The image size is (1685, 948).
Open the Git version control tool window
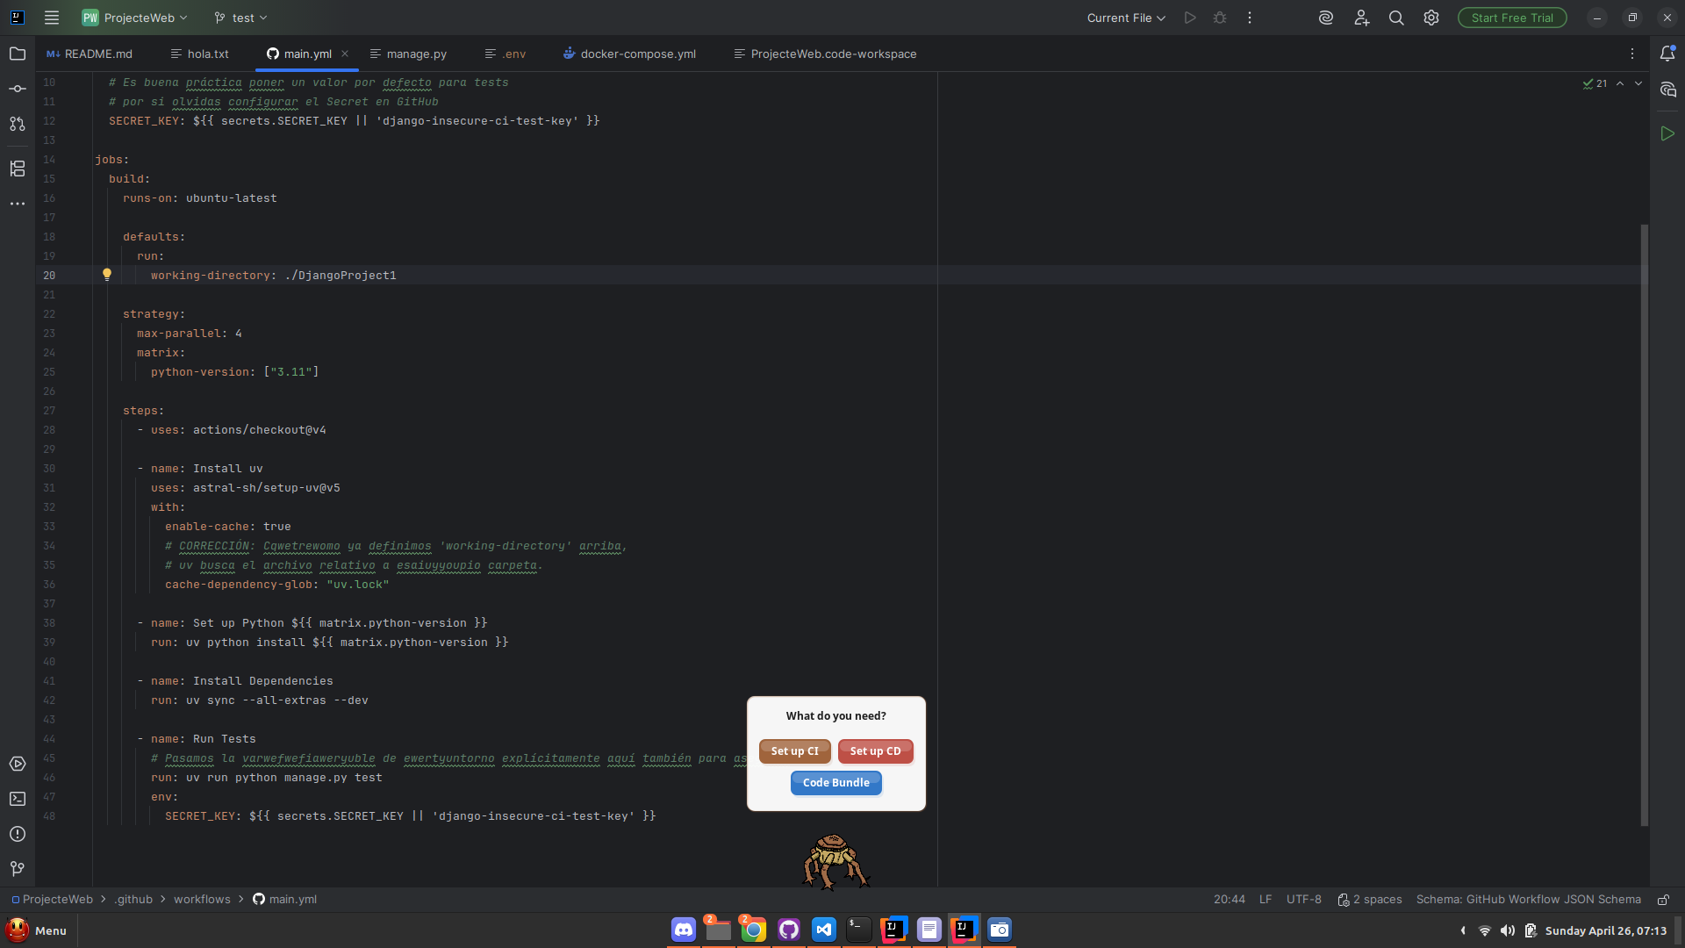[18, 868]
